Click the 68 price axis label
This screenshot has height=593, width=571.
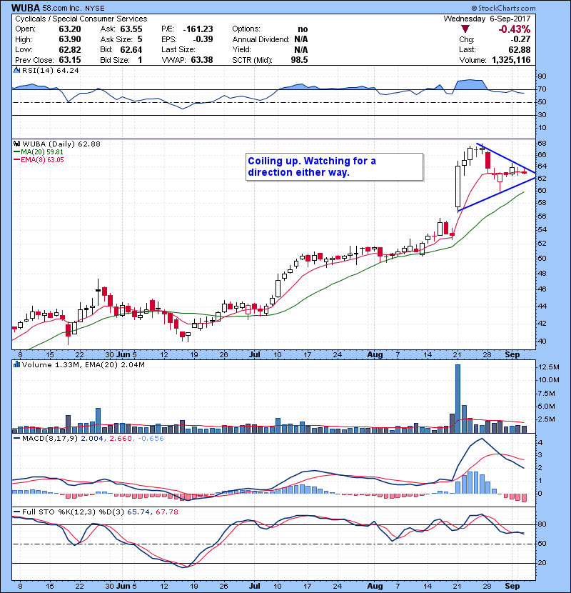[x=542, y=144]
